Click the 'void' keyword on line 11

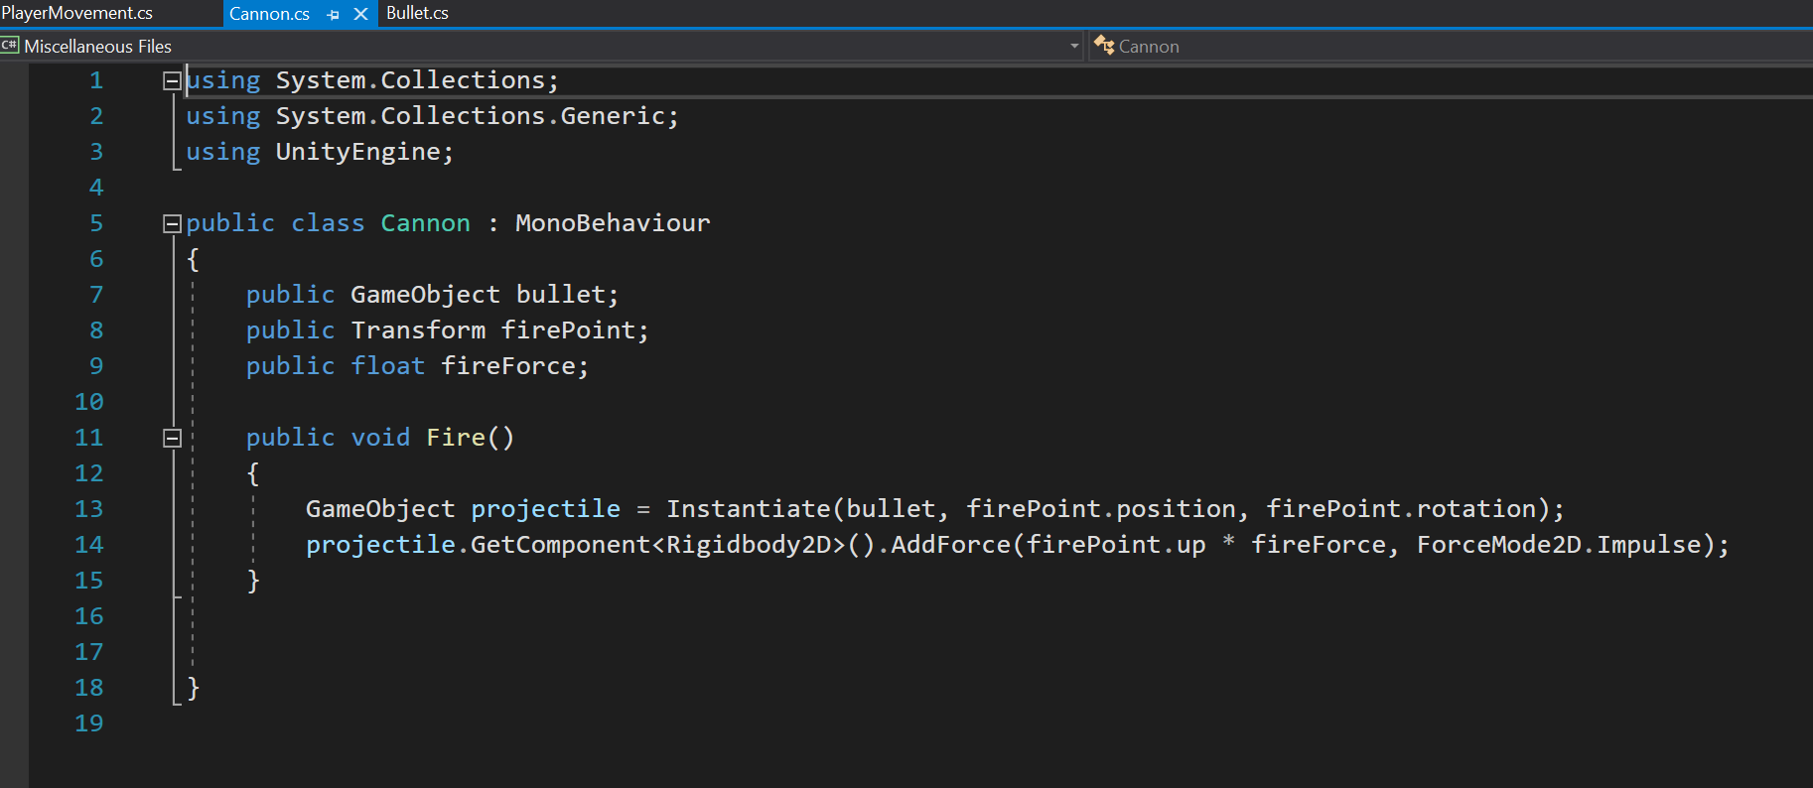[380, 438]
